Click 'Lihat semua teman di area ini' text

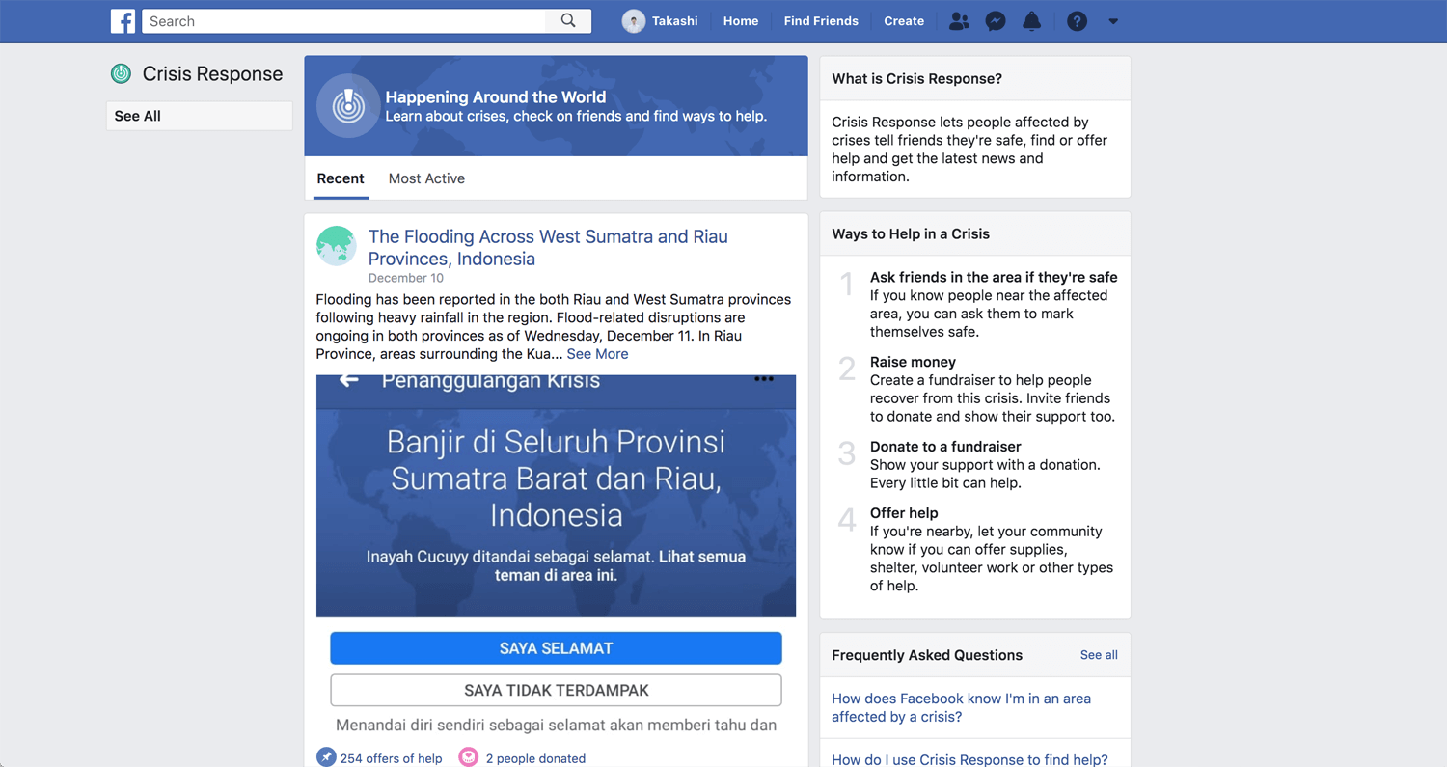click(x=620, y=566)
